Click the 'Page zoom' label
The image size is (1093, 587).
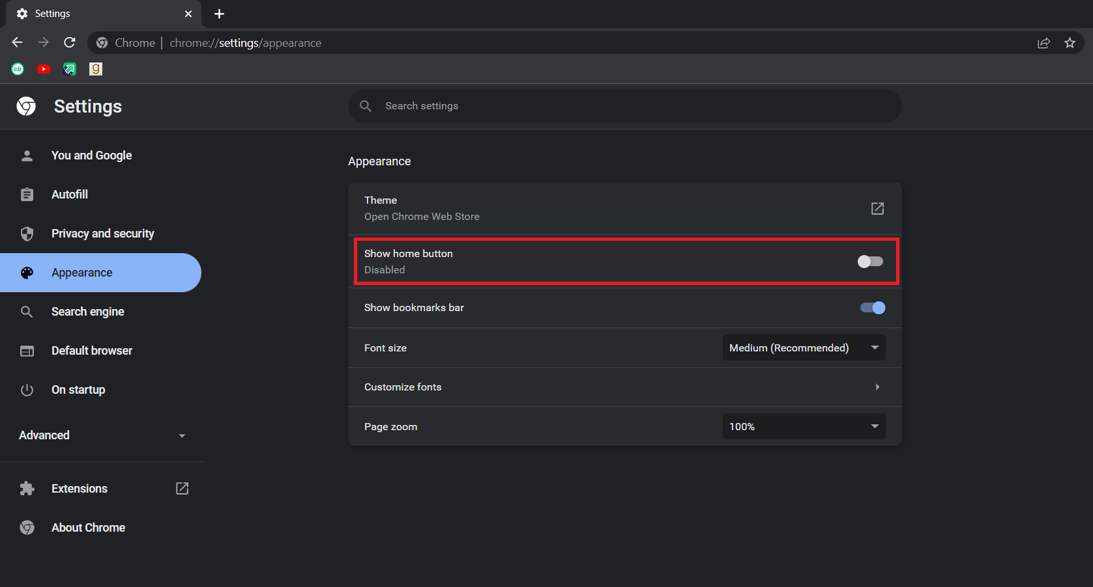(390, 427)
